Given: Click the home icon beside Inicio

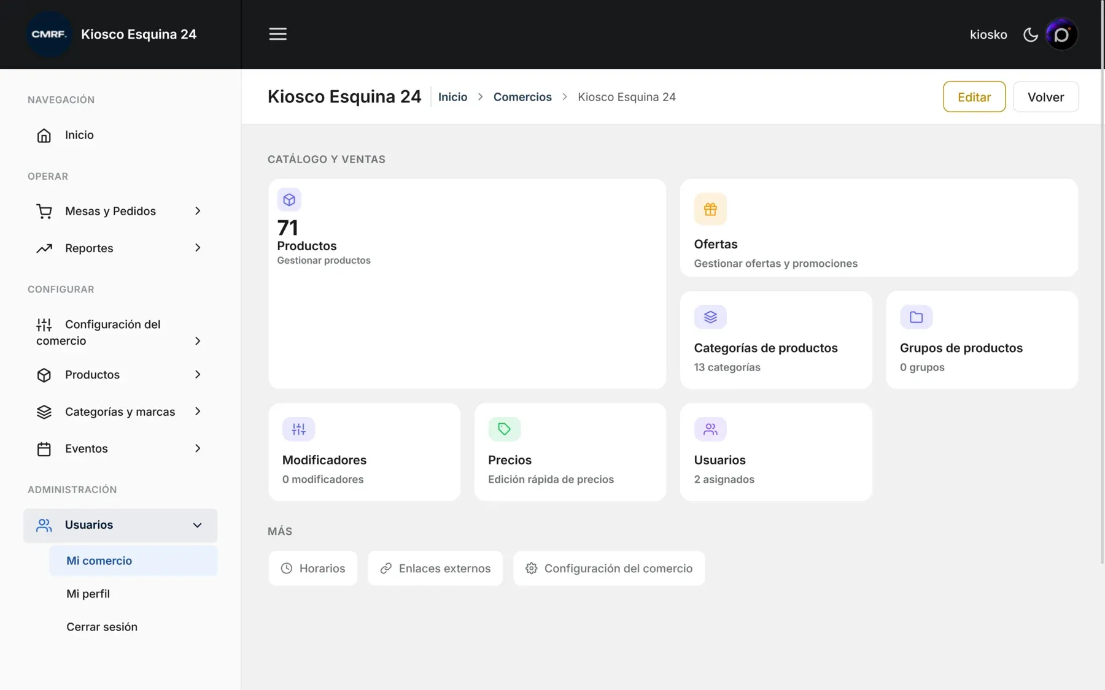Looking at the screenshot, I should [44, 136].
